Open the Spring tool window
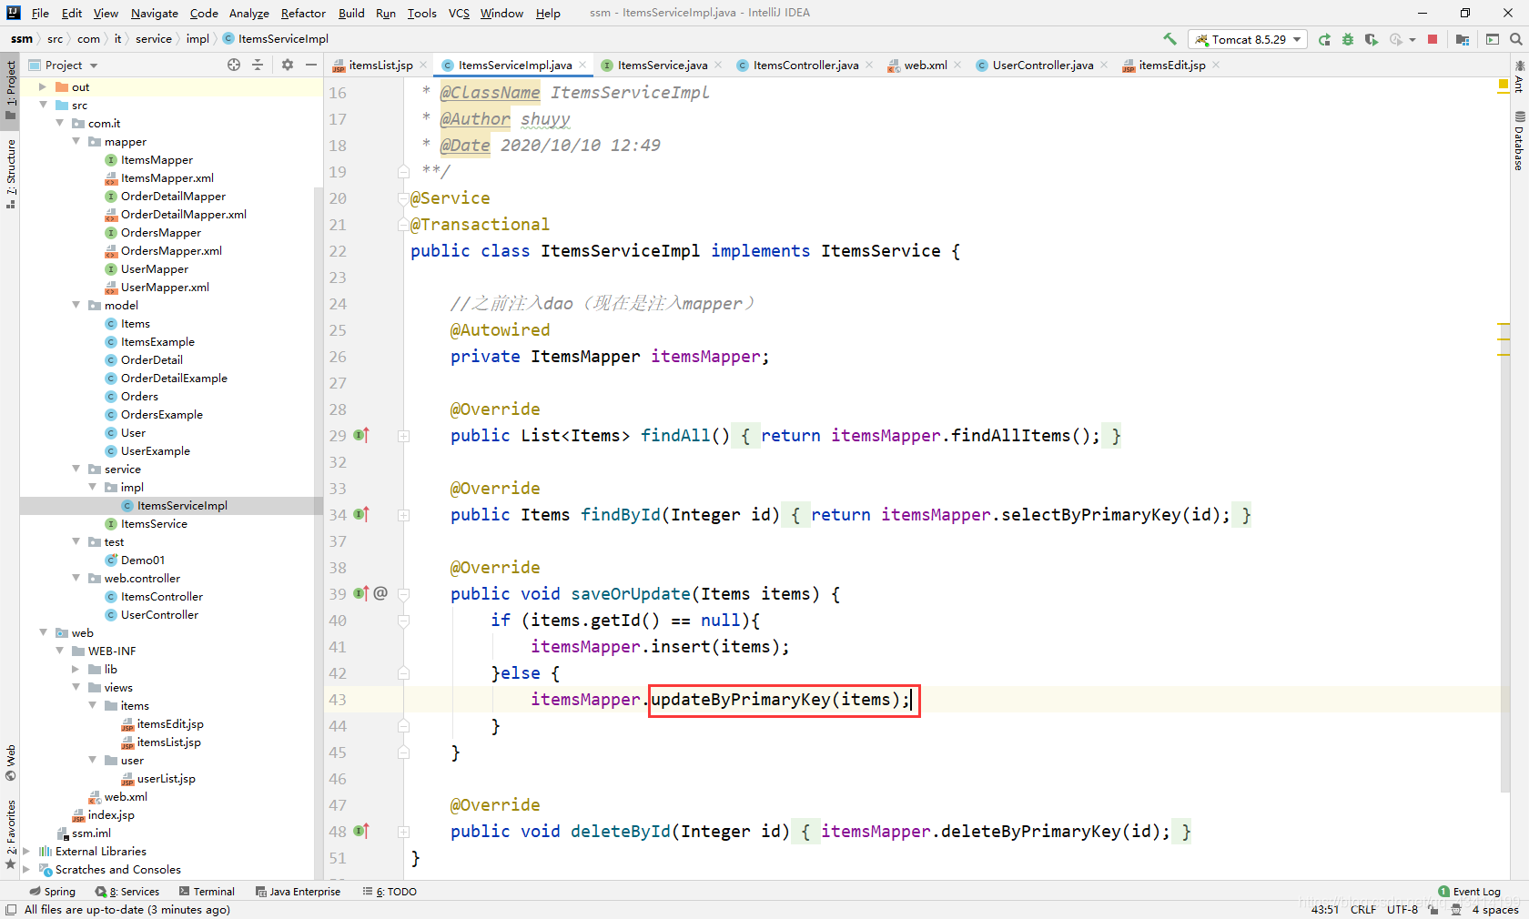This screenshot has height=919, width=1529. [53, 892]
